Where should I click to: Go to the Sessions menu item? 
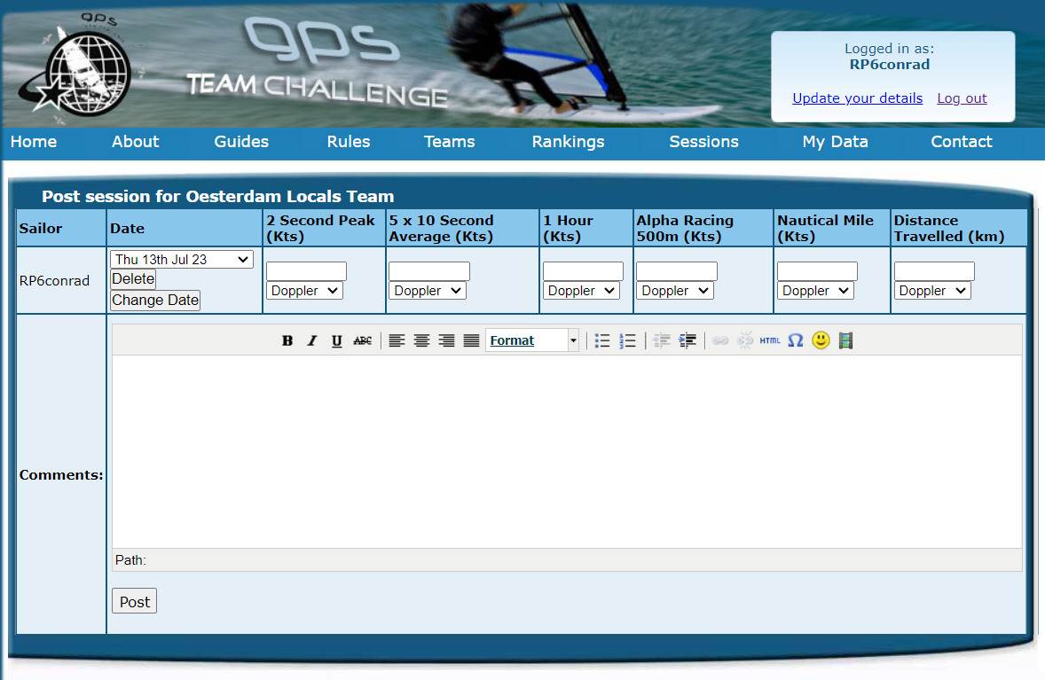703,142
